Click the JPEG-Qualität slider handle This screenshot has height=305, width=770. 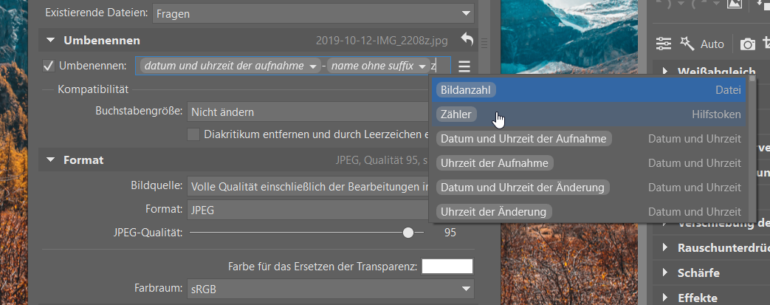408,233
